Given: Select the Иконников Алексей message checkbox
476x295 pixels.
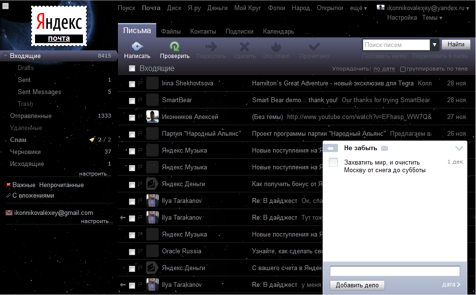Looking at the screenshot, I should pos(132,117).
